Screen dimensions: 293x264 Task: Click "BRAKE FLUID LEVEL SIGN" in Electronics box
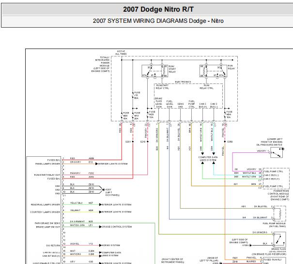coord(159,102)
